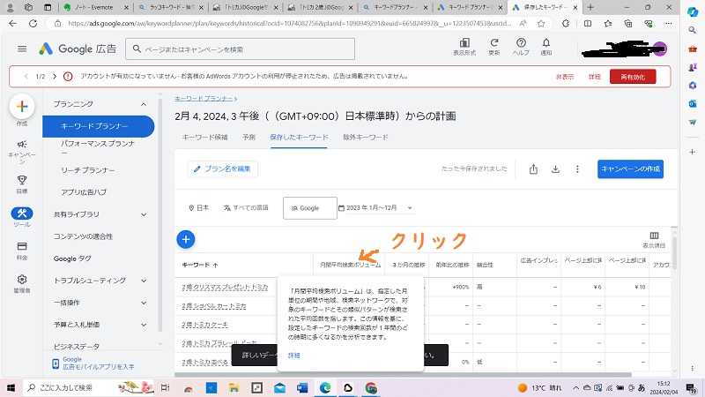Select 保存したキーワード tab
This screenshot has width=705, height=397.
coord(299,138)
